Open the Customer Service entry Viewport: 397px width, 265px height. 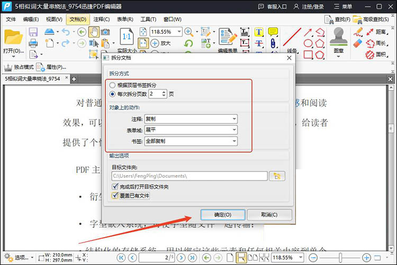pyautogui.click(x=273, y=6)
